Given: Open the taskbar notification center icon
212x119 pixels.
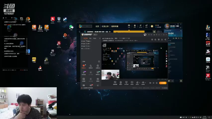Looking at the screenshot, I should point(209,117).
